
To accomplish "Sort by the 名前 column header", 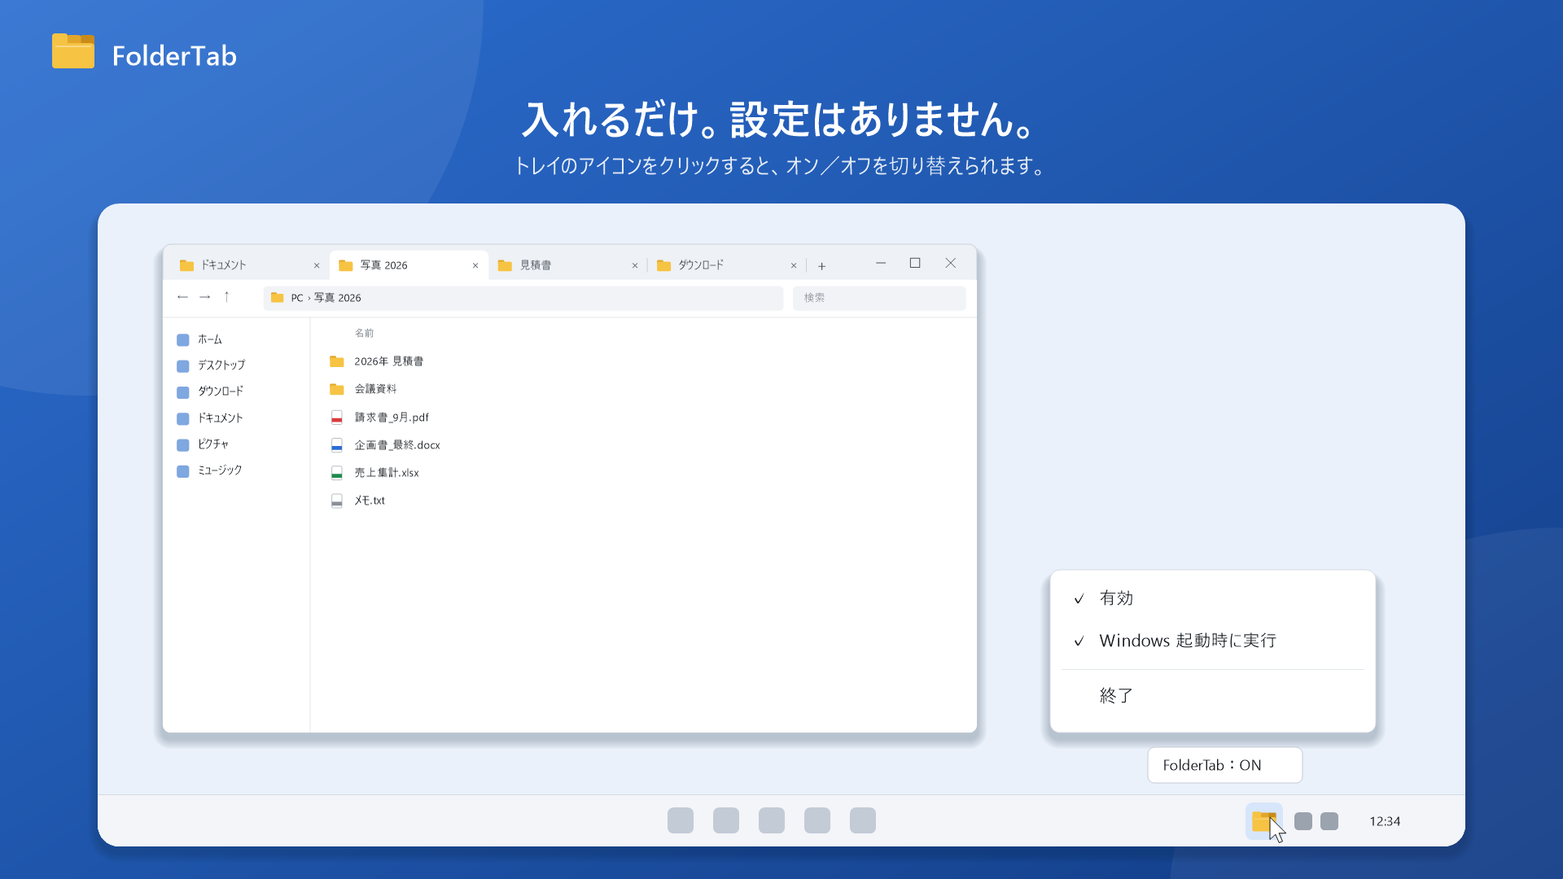I will coord(364,333).
